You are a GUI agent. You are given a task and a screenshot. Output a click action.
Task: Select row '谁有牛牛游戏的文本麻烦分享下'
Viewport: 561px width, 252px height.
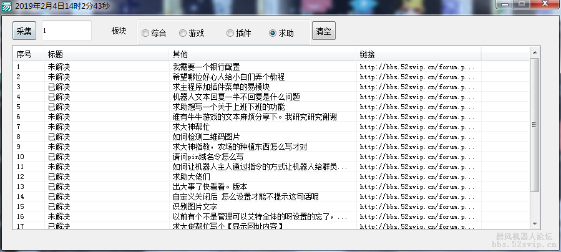(271, 117)
